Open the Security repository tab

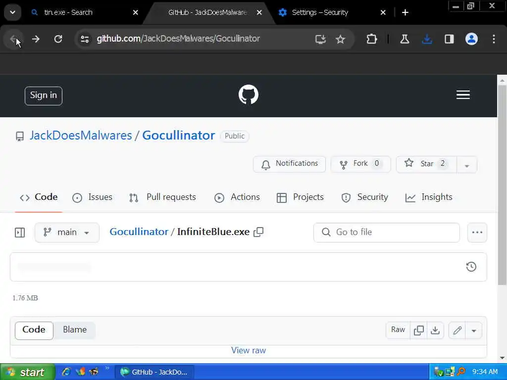pyautogui.click(x=364, y=197)
